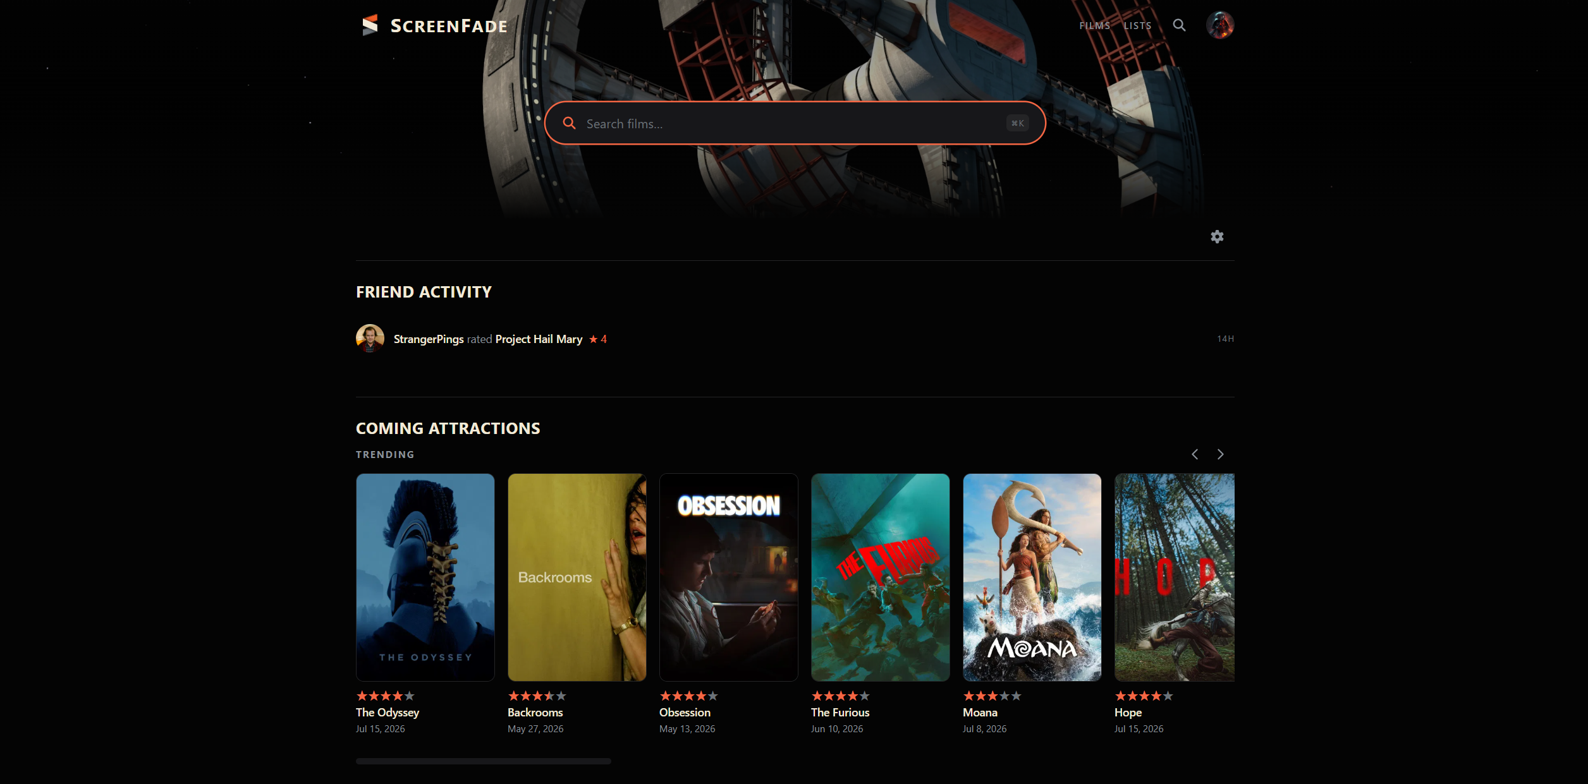Open the user profile avatar menu

pos(1220,25)
